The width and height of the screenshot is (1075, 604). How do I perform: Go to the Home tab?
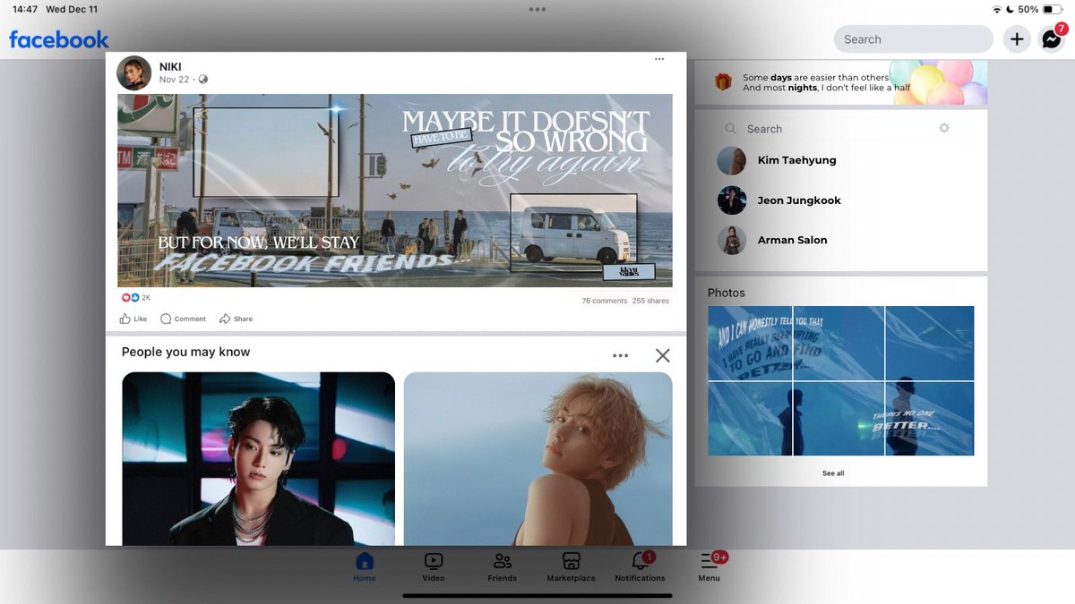(365, 567)
